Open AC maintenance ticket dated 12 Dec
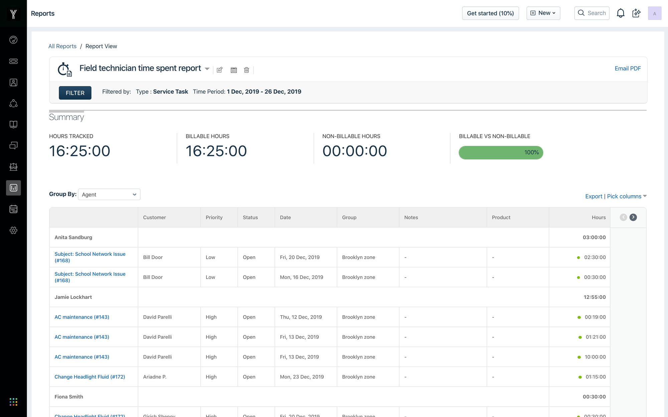Screen dimensions: 668x417 click(82, 317)
